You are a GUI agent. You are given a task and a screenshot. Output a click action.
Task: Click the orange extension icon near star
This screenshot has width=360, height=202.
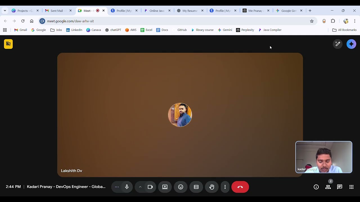click(x=324, y=21)
